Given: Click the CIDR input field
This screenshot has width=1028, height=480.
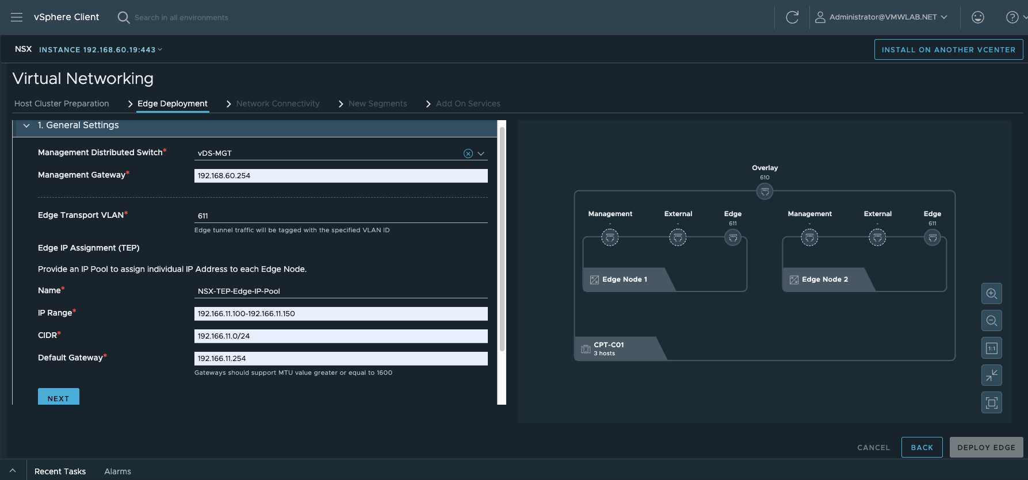Looking at the screenshot, I should click(x=341, y=336).
